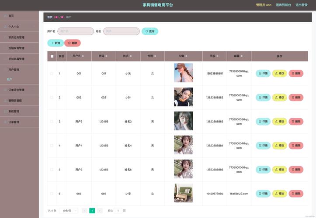Click the 退出登录 link
The width and height of the screenshot is (316, 218).
[x=302, y=5]
